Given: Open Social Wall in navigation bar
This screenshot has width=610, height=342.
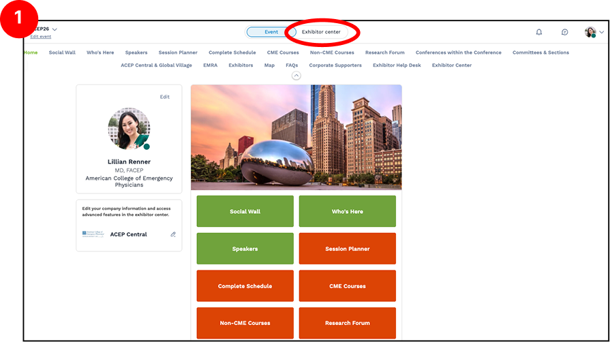Looking at the screenshot, I should (62, 52).
